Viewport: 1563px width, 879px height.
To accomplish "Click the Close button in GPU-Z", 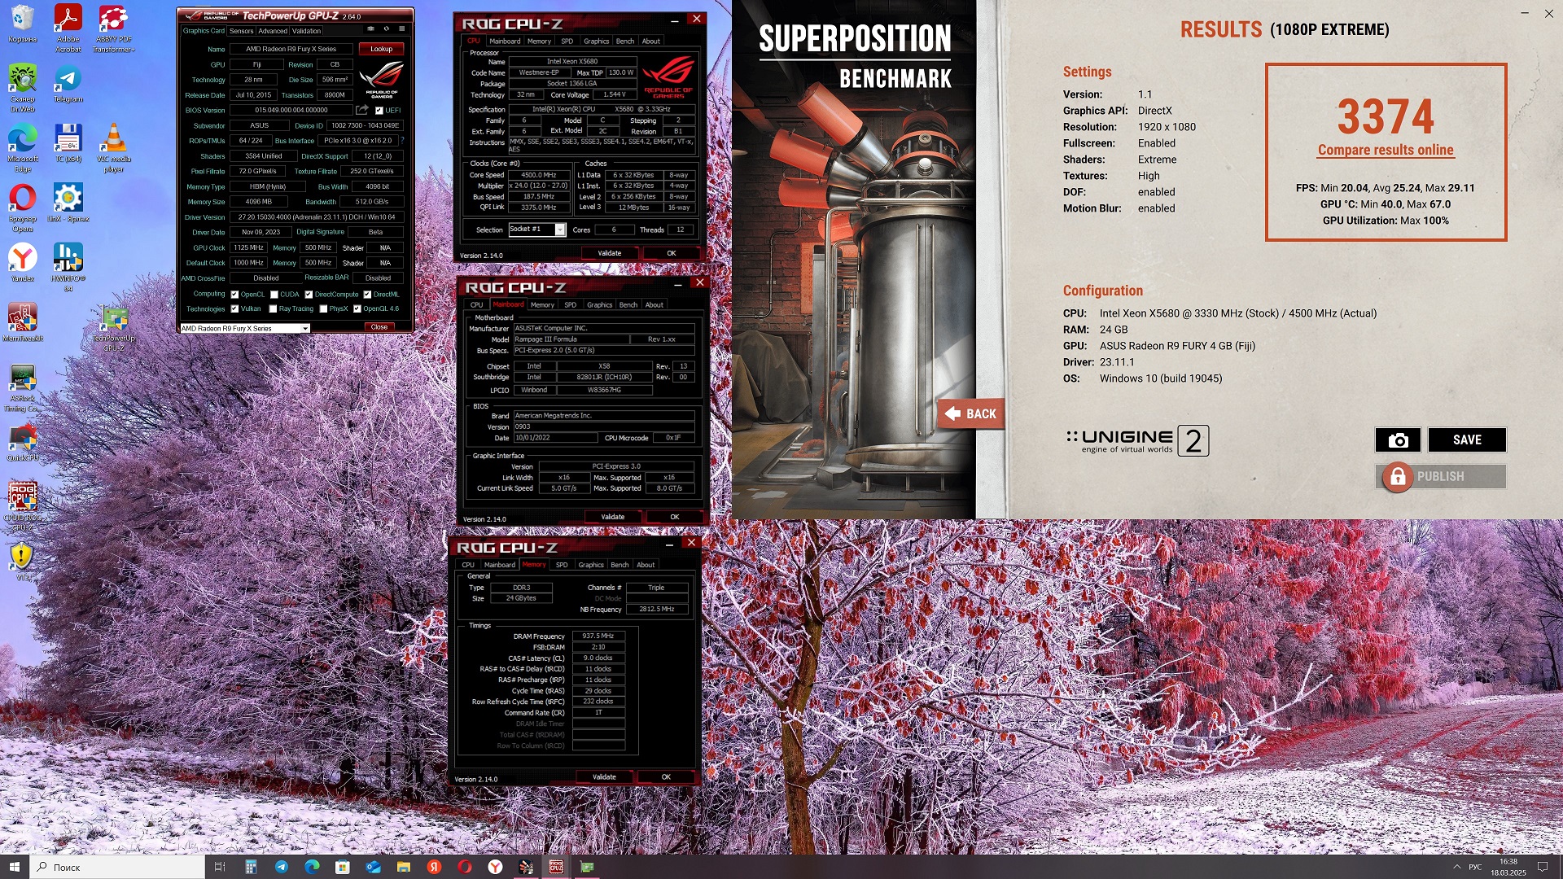I will [379, 327].
